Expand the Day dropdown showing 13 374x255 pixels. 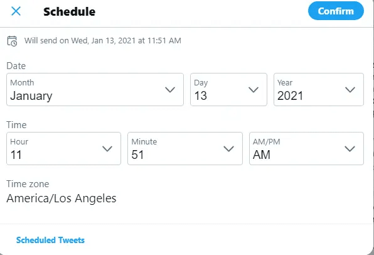coord(228,90)
